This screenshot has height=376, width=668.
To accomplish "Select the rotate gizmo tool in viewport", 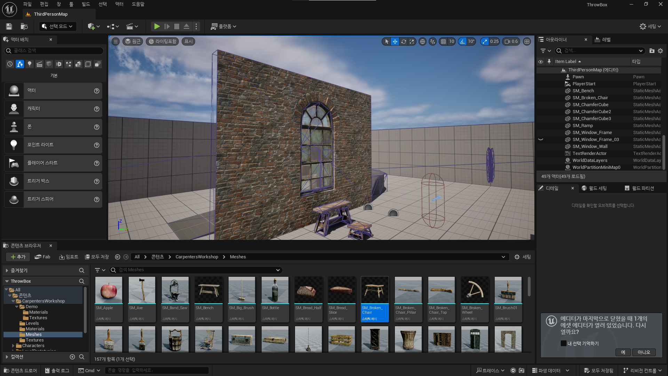I will coord(403,41).
